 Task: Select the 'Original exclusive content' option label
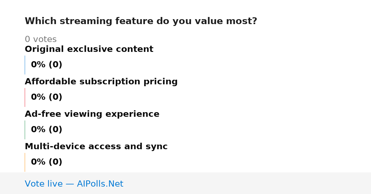(89, 49)
